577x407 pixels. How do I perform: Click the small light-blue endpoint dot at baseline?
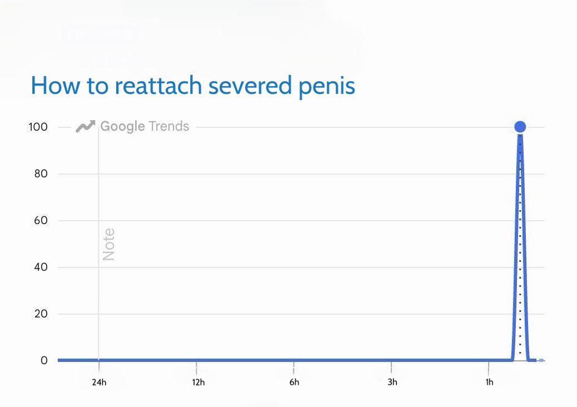coord(541,360)
